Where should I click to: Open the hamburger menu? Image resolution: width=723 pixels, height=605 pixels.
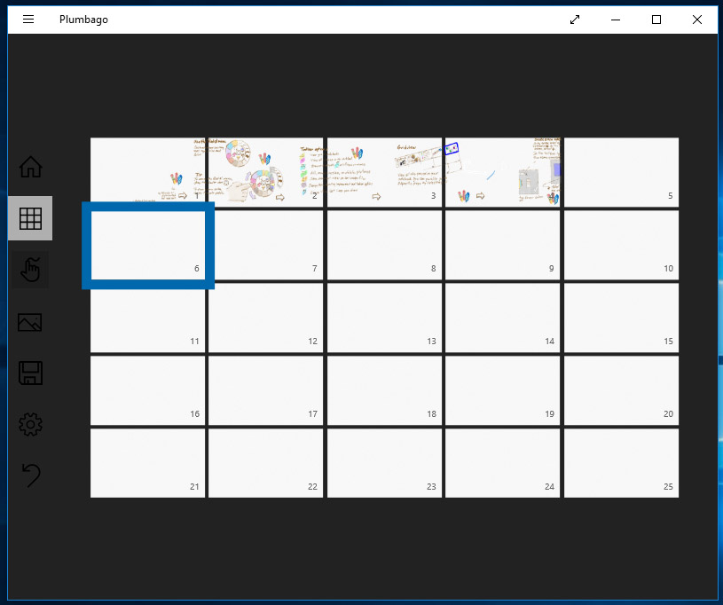[x=28, y=20]
